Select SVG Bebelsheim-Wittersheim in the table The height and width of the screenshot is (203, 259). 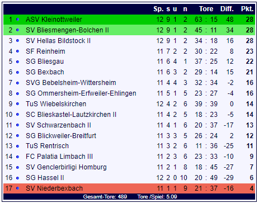(x=71, y=83)
